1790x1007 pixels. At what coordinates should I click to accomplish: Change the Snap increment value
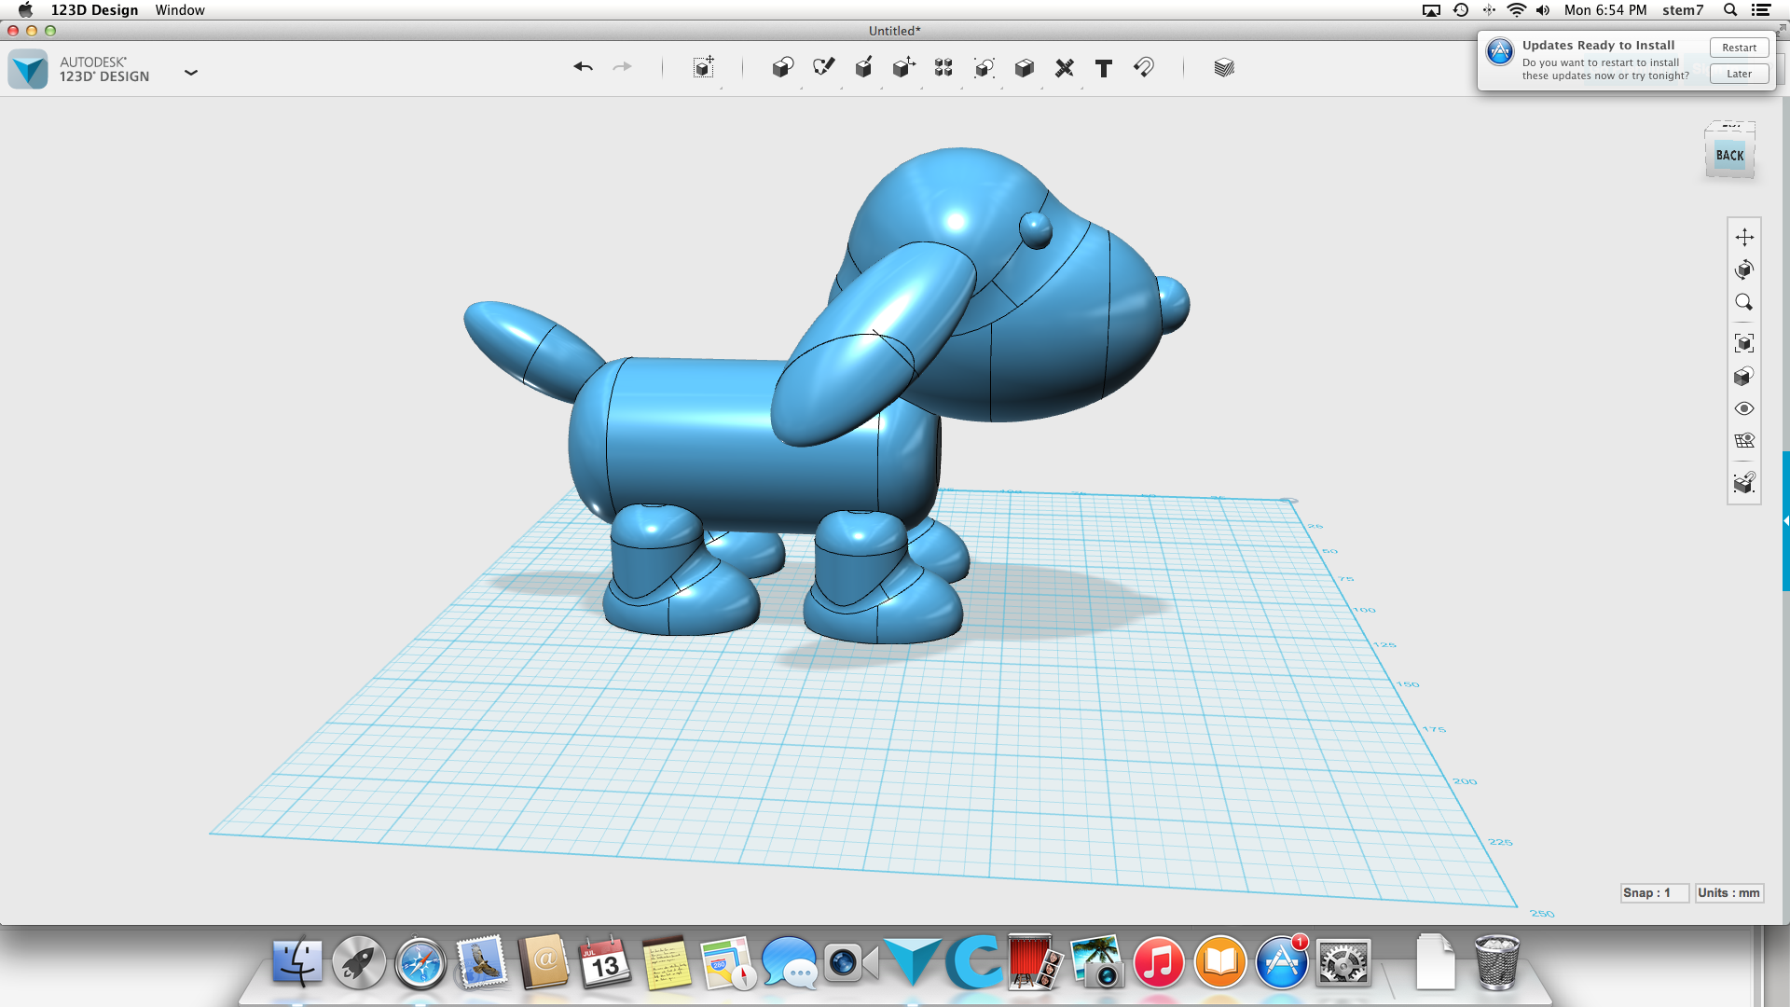tap(1654, 892)
